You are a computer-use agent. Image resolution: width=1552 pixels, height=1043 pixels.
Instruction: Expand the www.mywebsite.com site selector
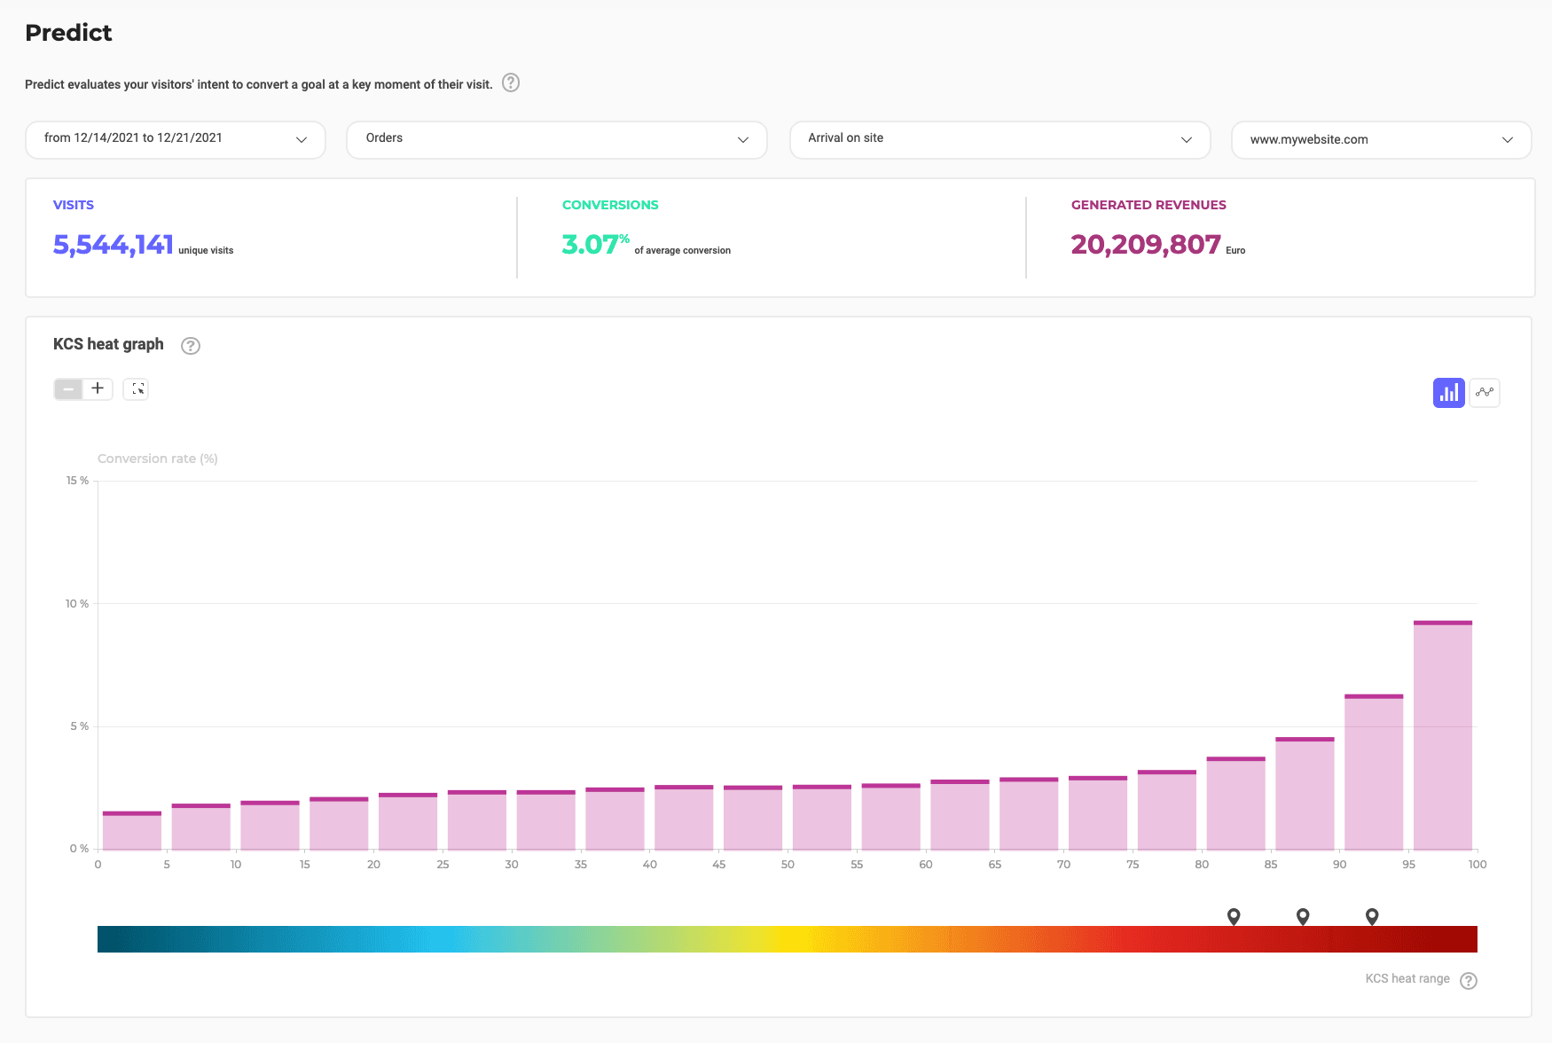(1381, 139)
